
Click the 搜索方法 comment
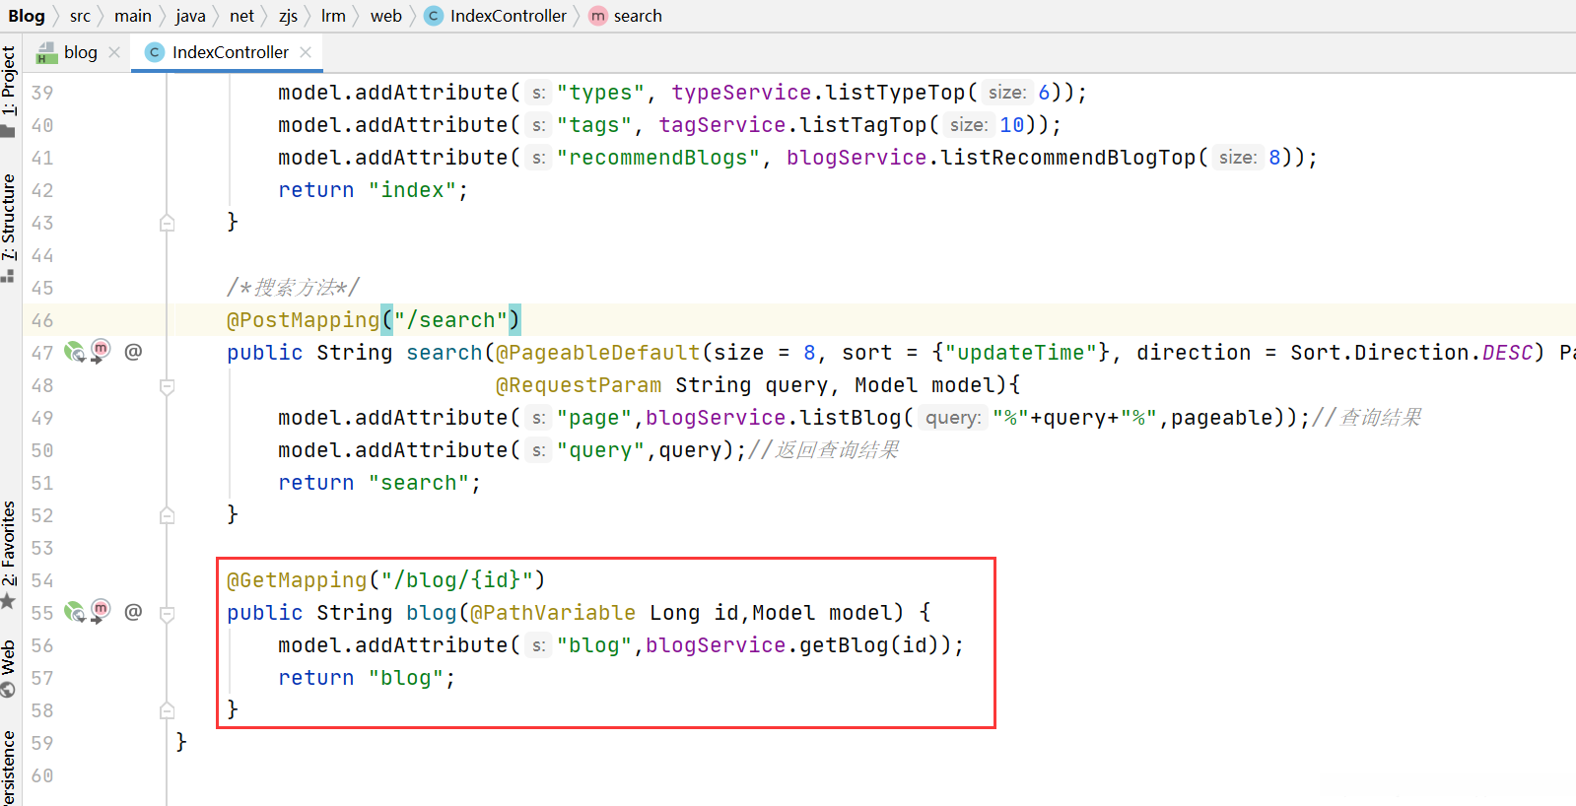[293, 288]
